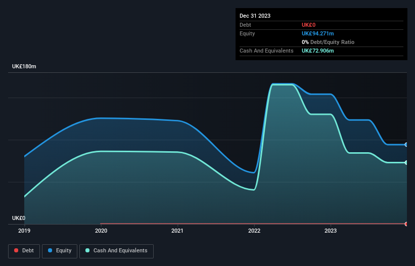The height and width of the screenshot is (266, 415).
Task: Click the 2019 x-axis label
Action: coord(24,231)
